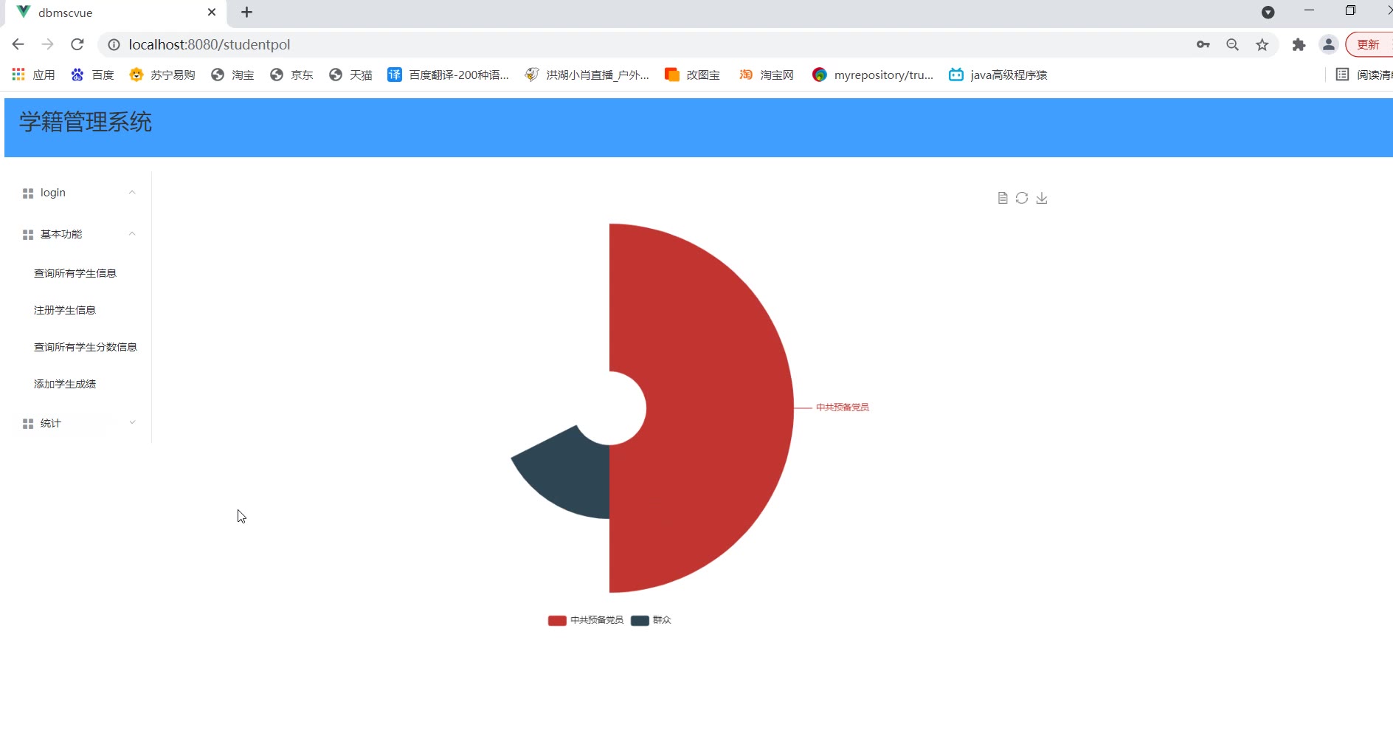Open the 洪湖小肖直播 bookmark
This screenshot has height=750, width=1393.
587,75
